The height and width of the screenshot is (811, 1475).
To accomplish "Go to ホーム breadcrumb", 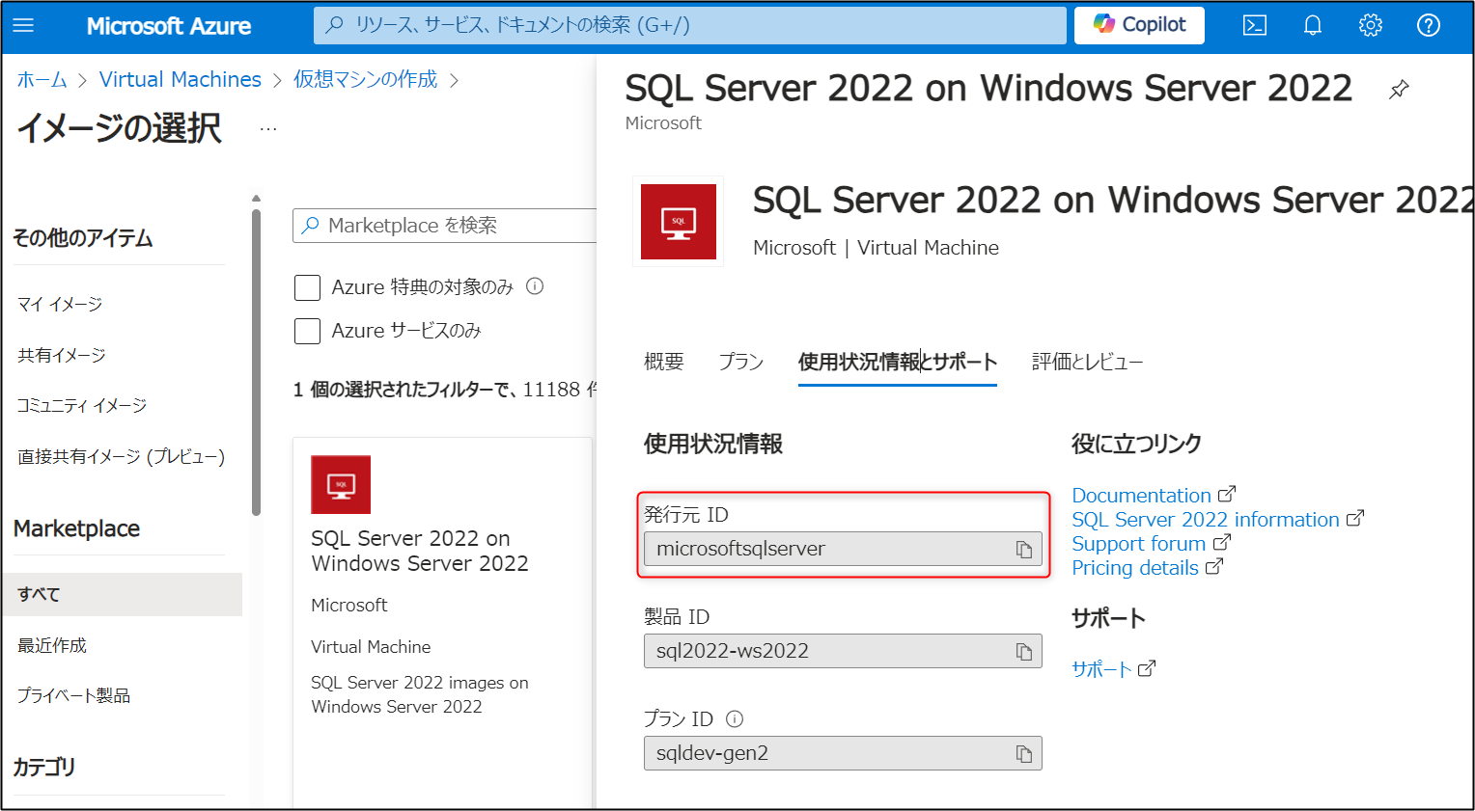I will coord(42,80).
